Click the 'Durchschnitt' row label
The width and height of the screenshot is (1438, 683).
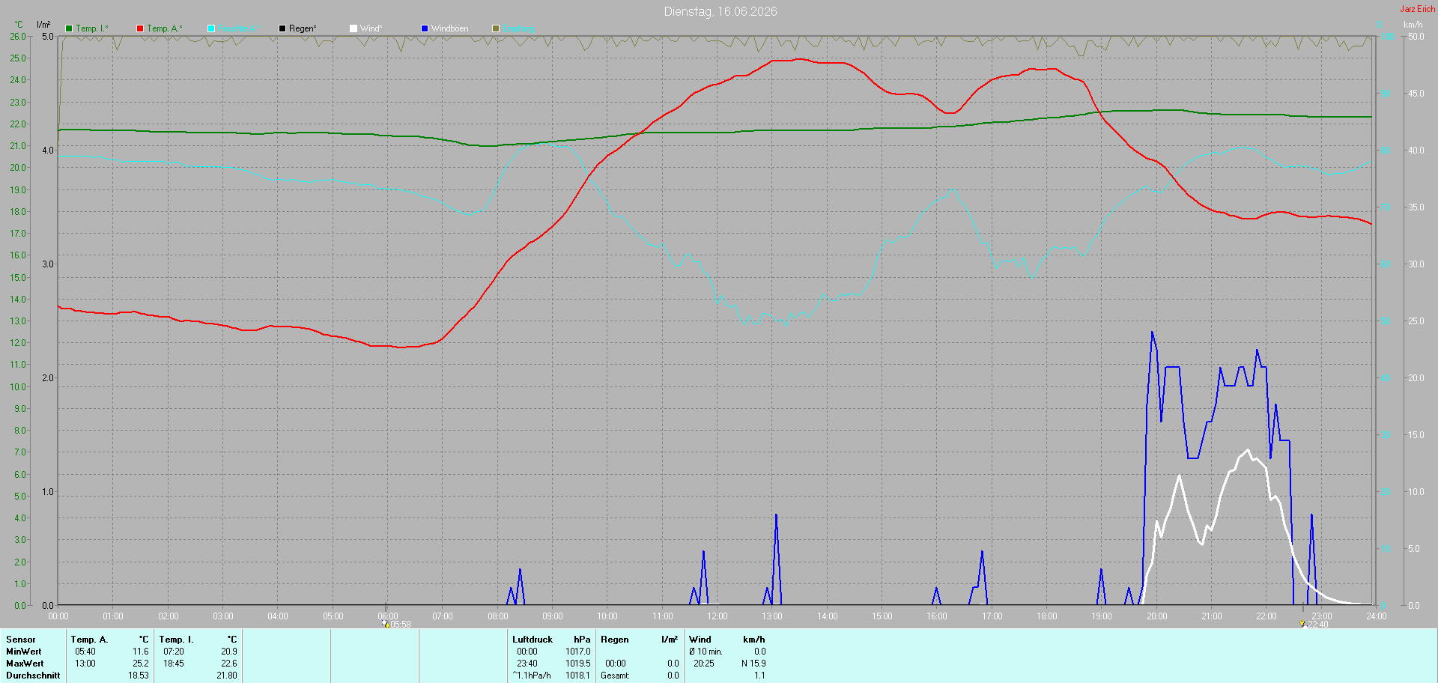(33, 676)
